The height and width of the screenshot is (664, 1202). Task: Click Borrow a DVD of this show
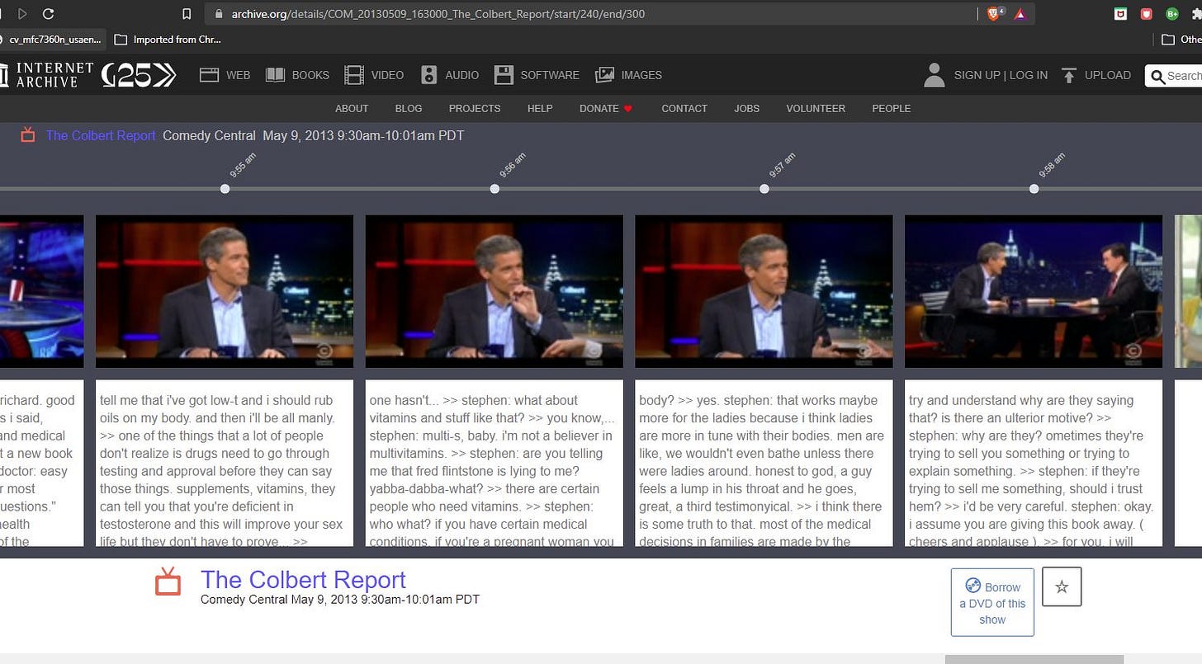[992, 603]
